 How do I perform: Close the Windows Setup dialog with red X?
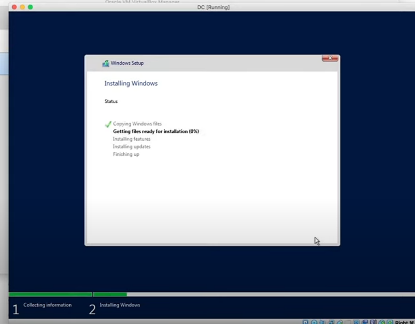click(x=330, y=58)
